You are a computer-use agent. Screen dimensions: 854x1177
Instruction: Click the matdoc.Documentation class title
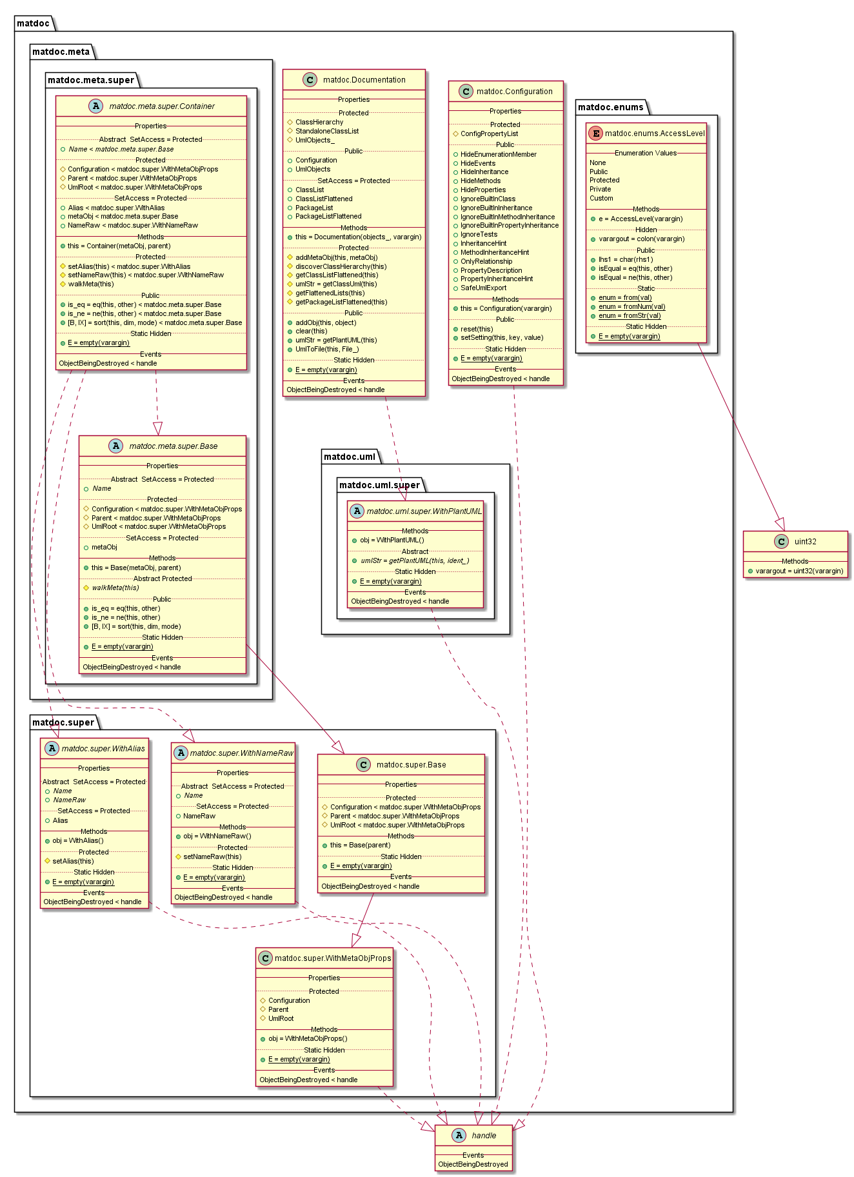click(364, 80)
